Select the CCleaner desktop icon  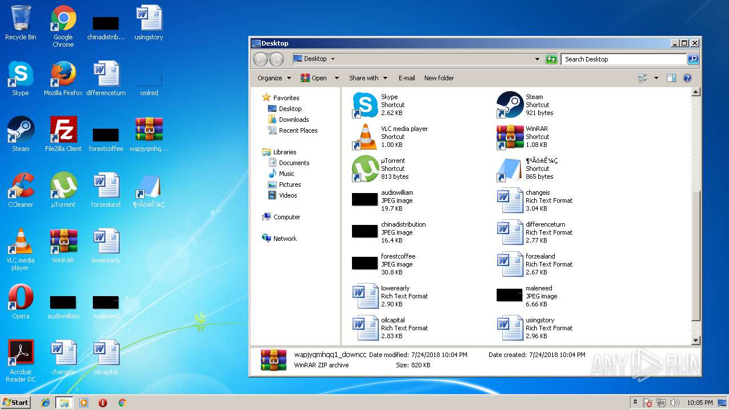(21, 190)
